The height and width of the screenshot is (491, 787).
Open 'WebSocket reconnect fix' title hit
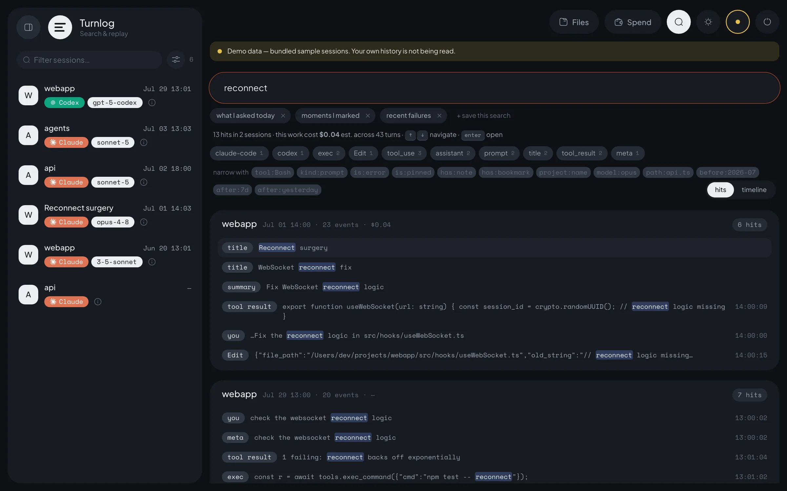click(494, 267)
